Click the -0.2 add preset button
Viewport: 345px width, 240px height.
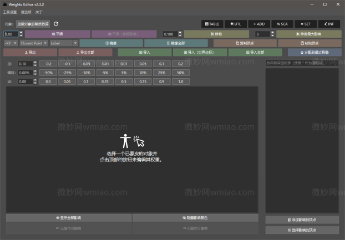click(x=48, y=64)
